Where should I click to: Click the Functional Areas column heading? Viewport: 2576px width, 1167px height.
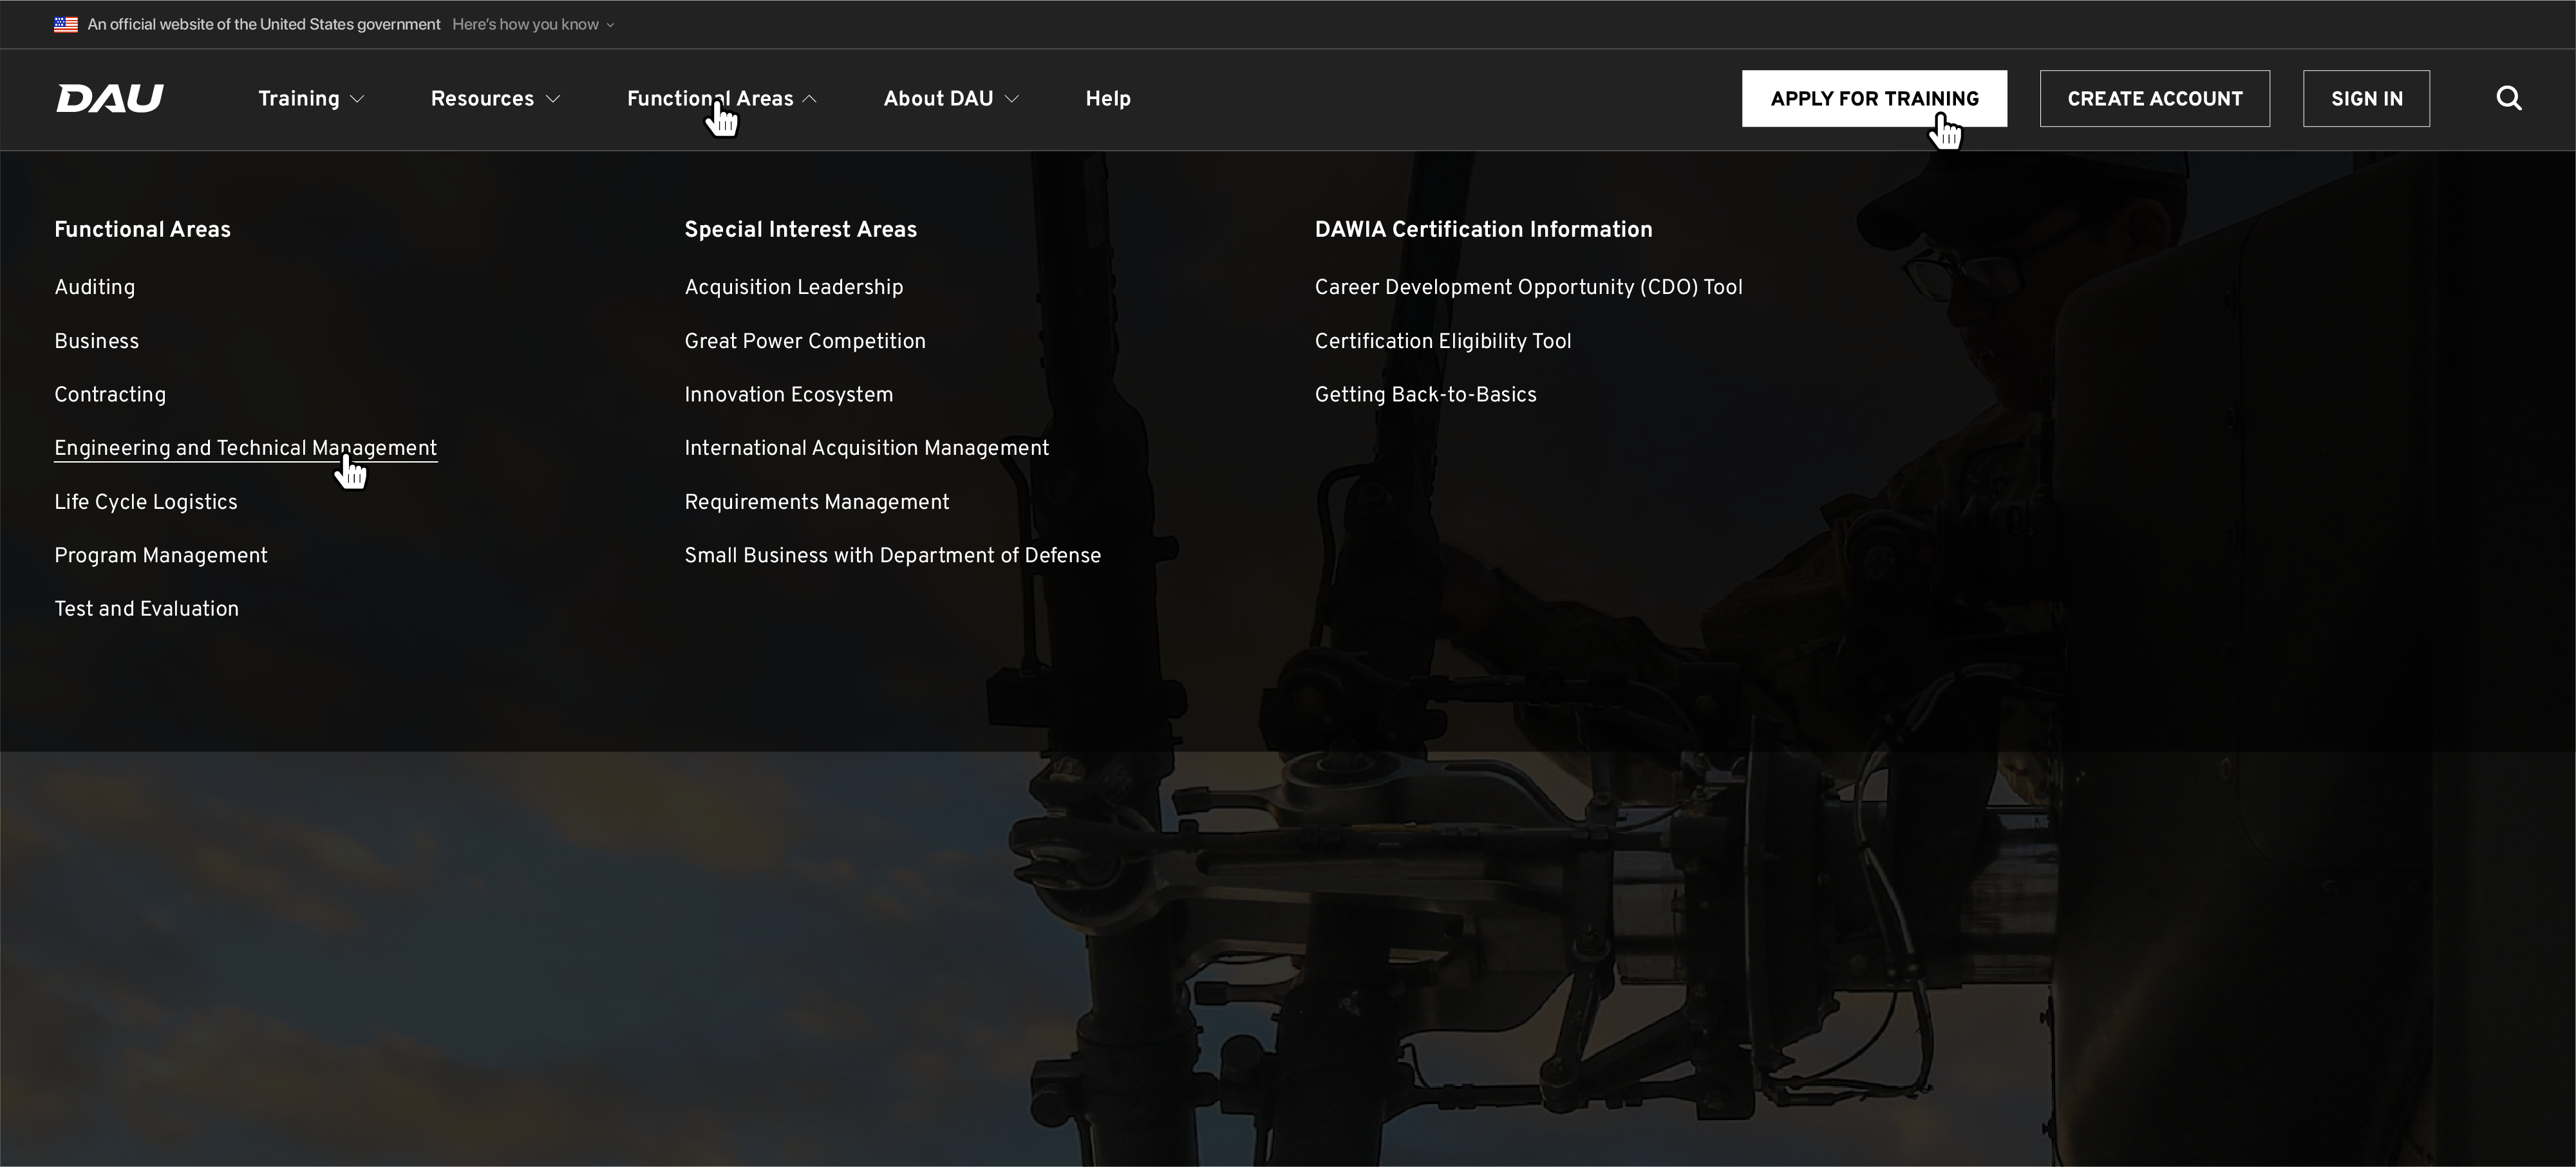[x=143, y=229]
